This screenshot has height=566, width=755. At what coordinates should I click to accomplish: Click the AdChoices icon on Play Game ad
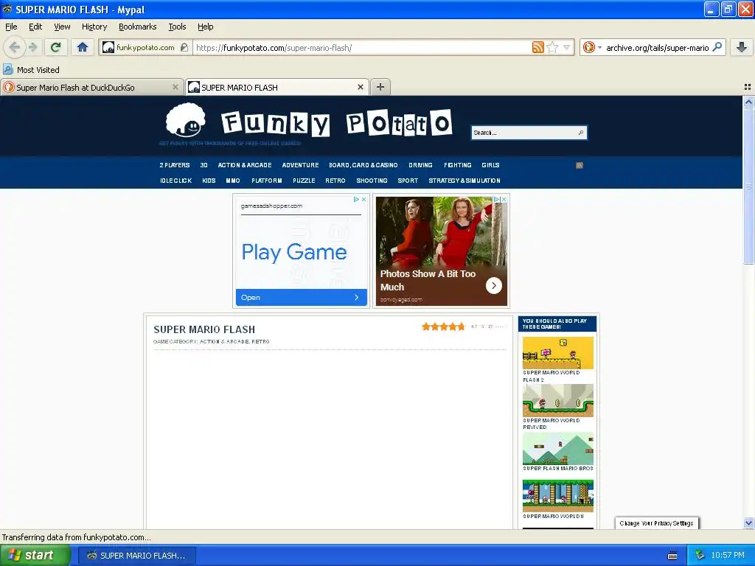pyautogui.click(x=356, y=199)
